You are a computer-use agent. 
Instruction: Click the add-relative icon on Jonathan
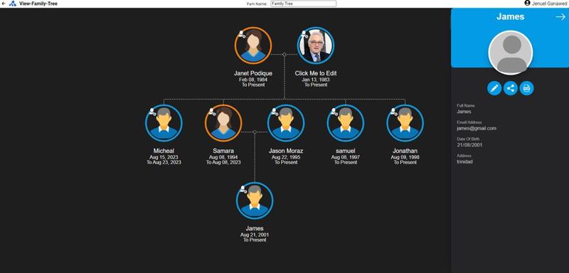point(394,112)
